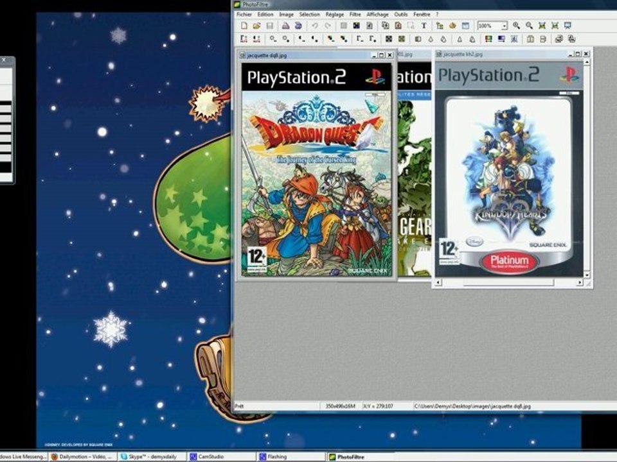The width and height of the screenshot is (617, 462).
Task: Open the Fichier menu
Action: tap(244, 14)
